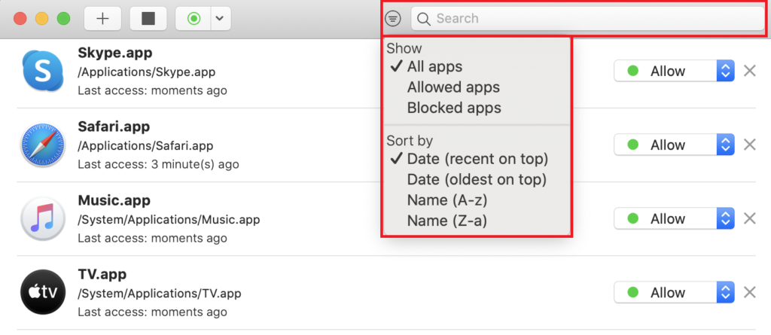771x335 pixels.
Task: Click the Music app icon
Action: click(41, 218)
